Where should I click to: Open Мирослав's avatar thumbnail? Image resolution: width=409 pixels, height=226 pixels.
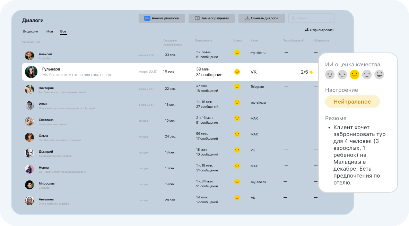29,185
